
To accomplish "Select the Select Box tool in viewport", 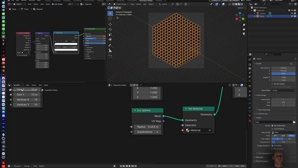I will click(110, 14).
